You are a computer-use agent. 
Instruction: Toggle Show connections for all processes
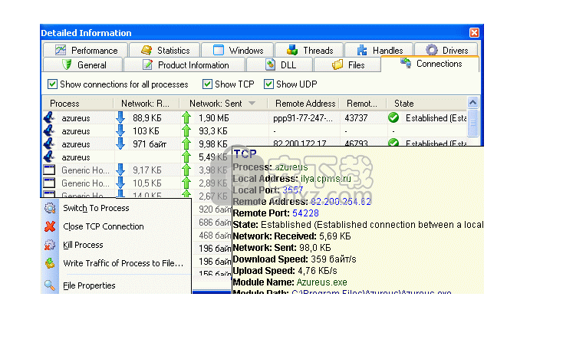pyautogui.click(x=53, y=84)
